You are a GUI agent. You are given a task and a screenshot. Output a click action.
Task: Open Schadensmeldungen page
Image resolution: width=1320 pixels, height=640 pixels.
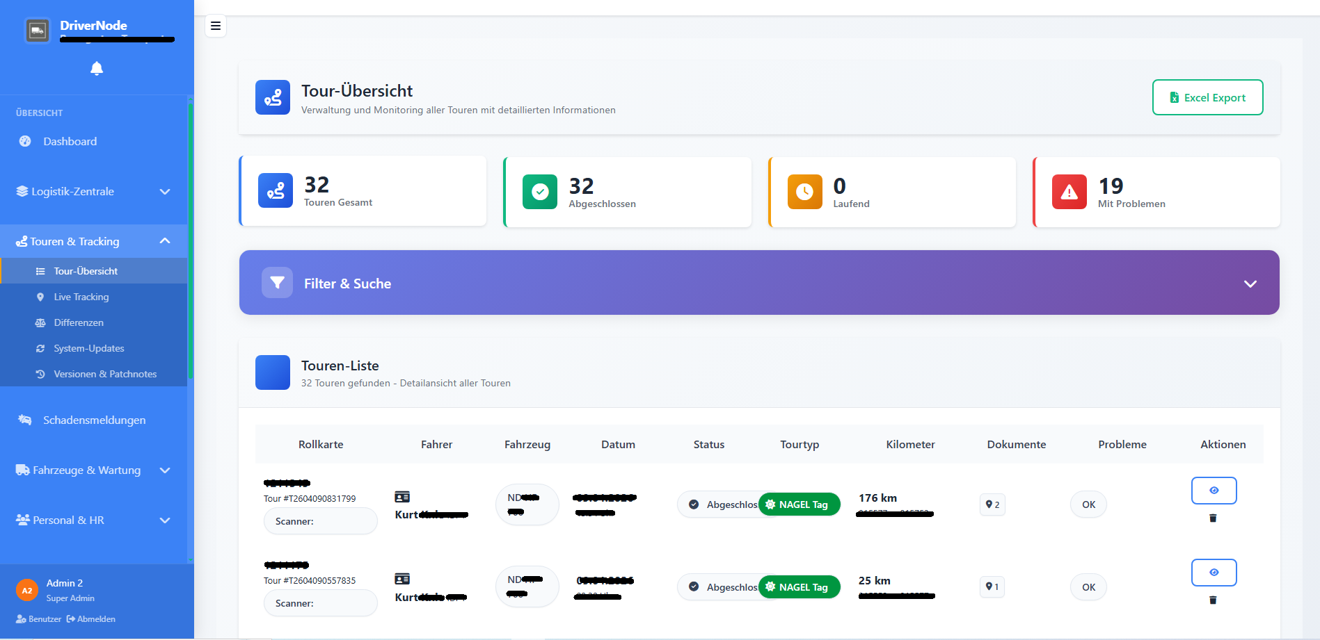(x=94, y=420)
